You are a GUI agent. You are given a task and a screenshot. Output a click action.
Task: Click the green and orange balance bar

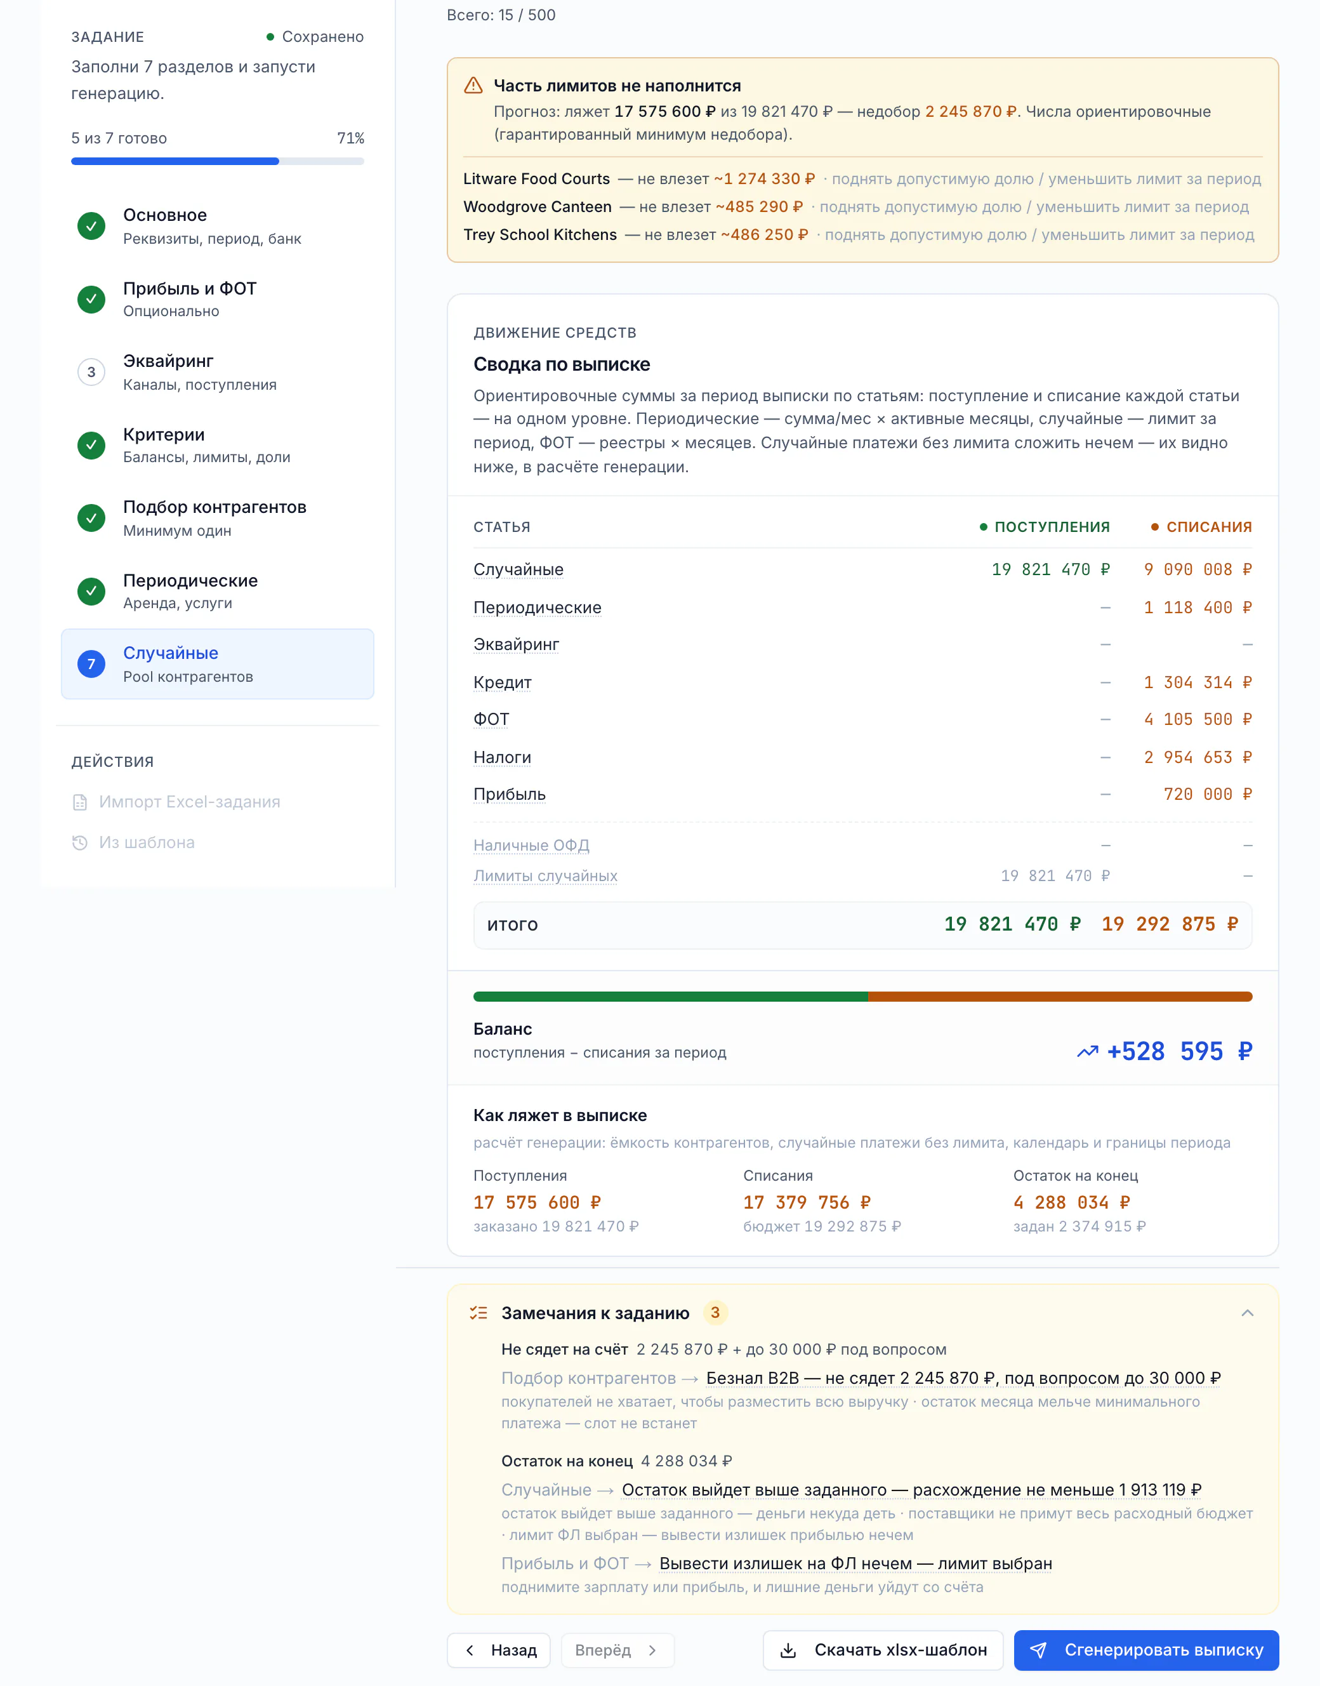(862, 997)
